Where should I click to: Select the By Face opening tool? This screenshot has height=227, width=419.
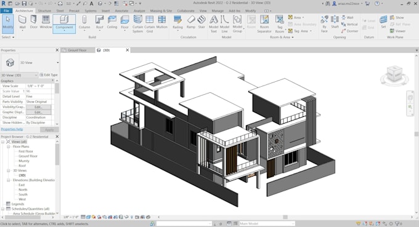tap(324, 24)
